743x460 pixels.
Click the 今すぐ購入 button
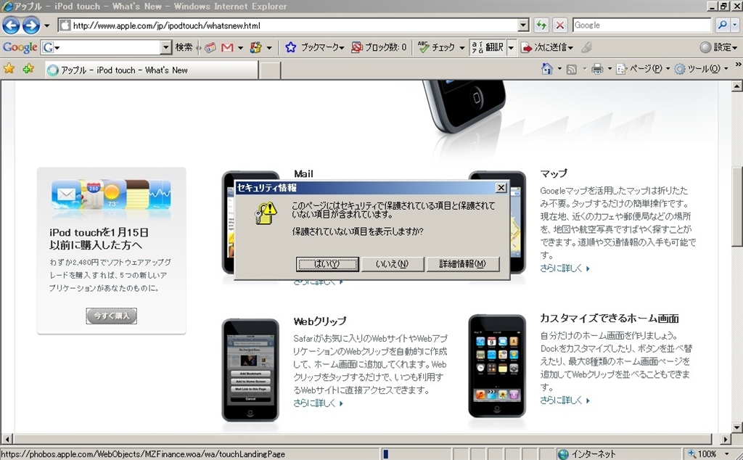(x=111, y=316)
